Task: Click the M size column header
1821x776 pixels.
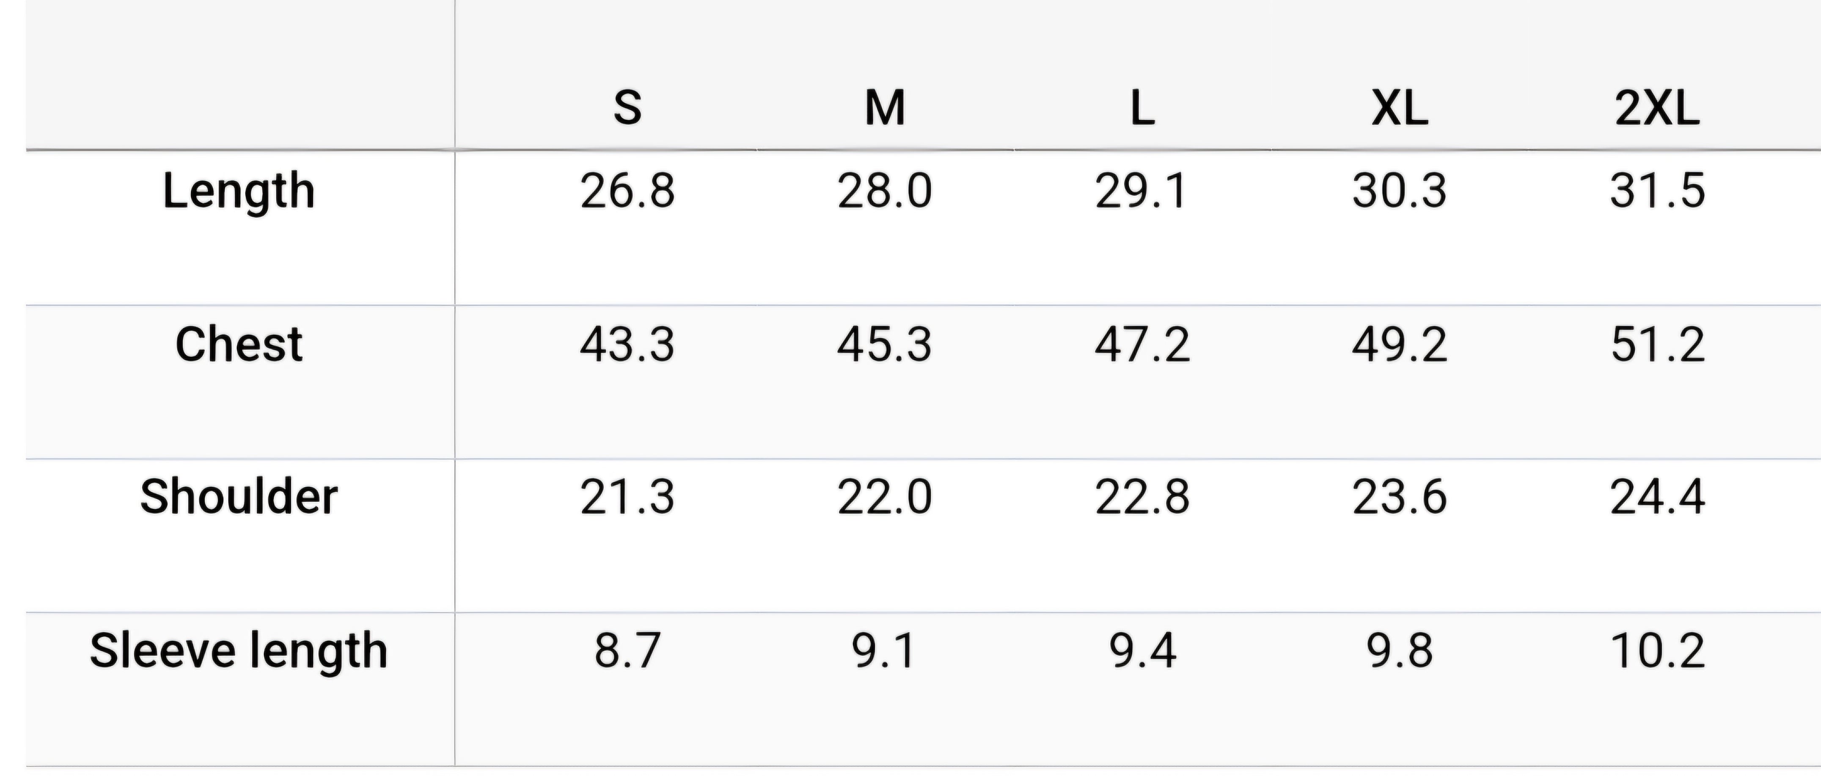Action: tap(885, 108)
